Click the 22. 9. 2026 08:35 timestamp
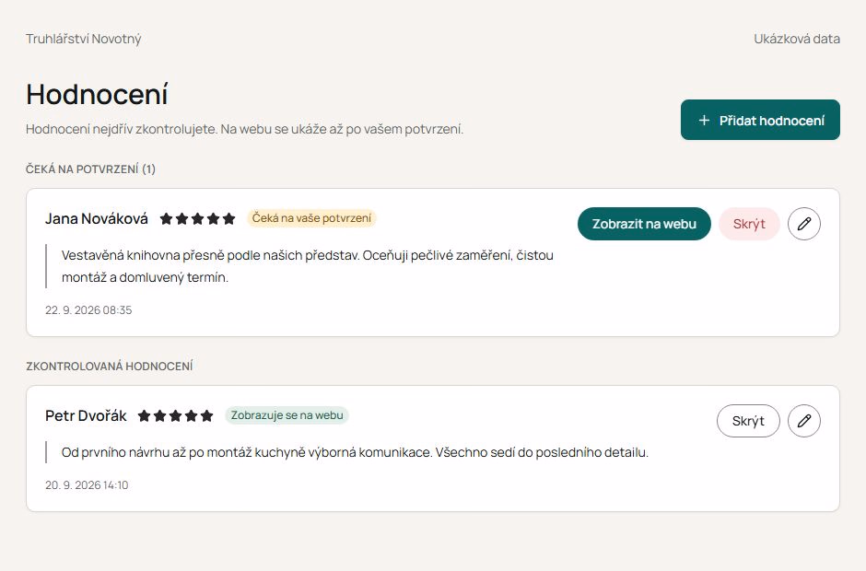866x571 pixels. pyautogui.click(x=88, y=309)
